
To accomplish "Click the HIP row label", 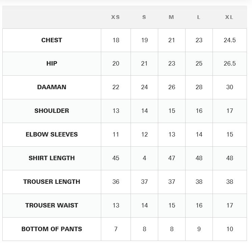I will (52, 64).
